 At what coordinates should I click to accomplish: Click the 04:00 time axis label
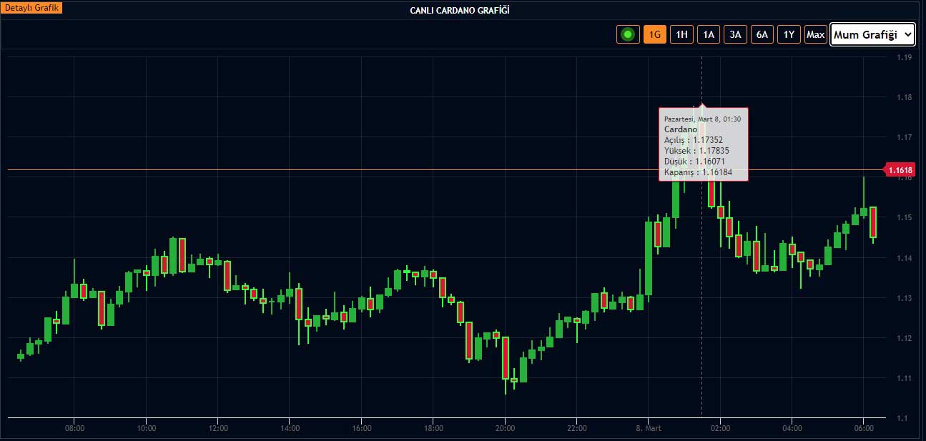coord(792,428)
